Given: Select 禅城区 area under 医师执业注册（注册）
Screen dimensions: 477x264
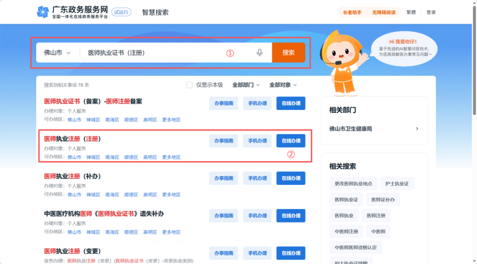Looking at the screenshot, I should point(93,157).
